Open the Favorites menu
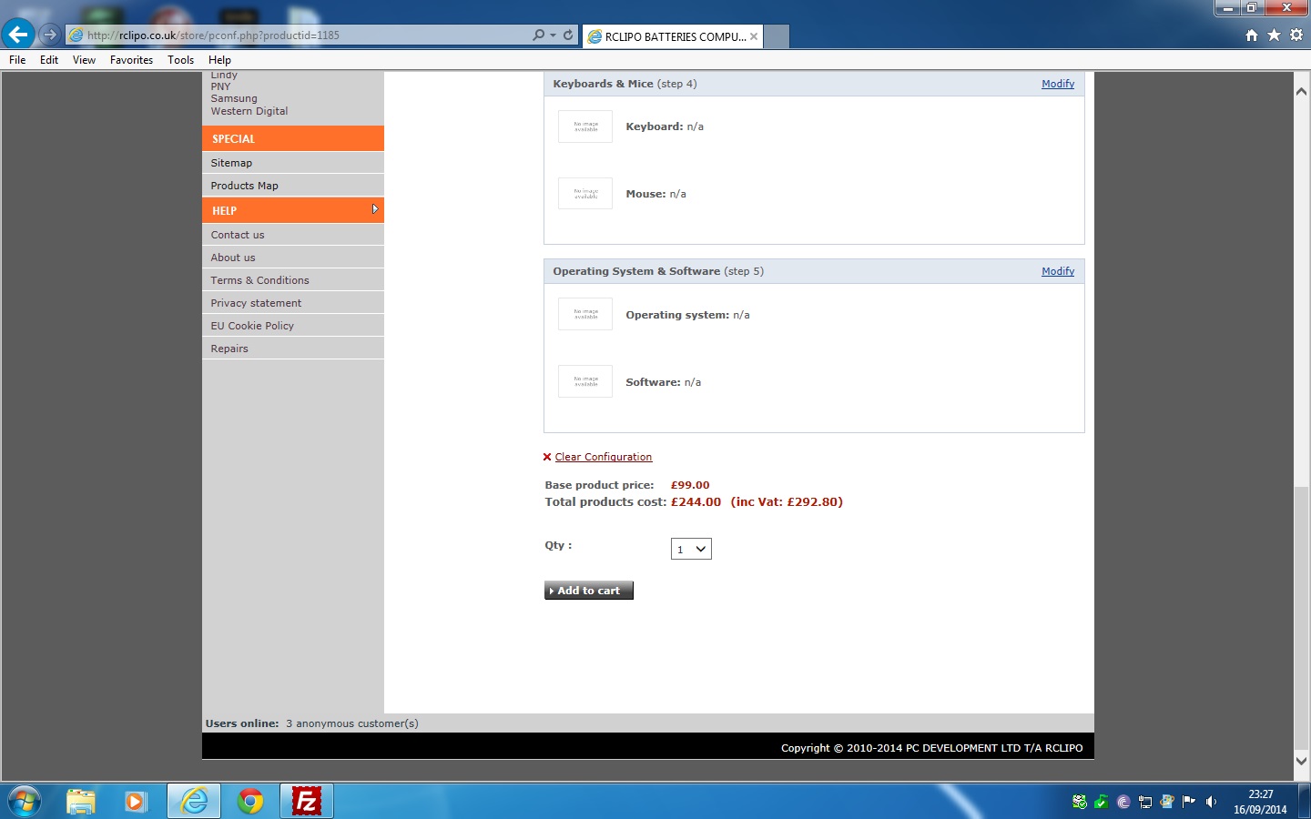The image size is (1311, 819). point(131,60)
